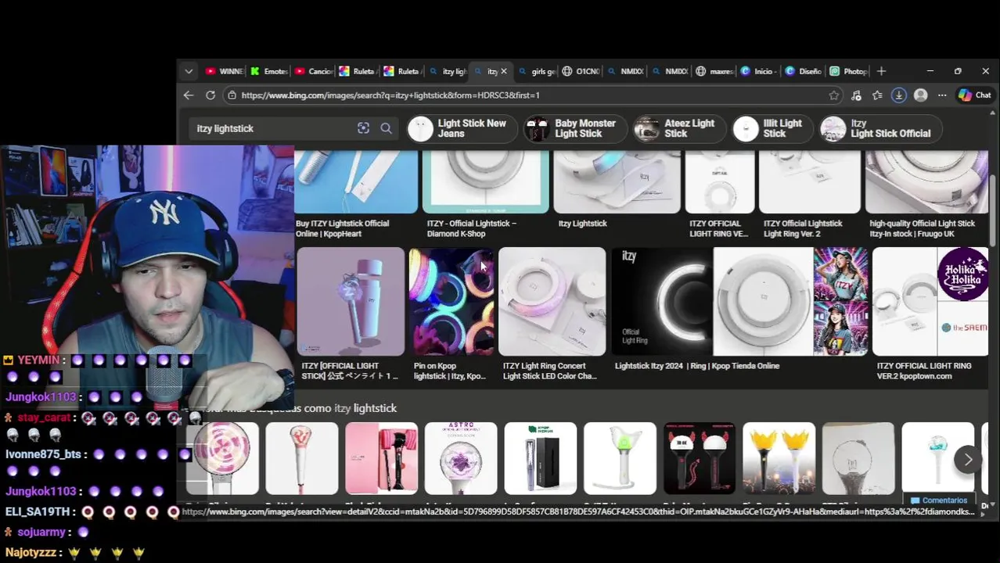This screenshot has height=563, width=1000.
Task: Click Najotyzzz username in stream chat
Action: coord(31,553)
